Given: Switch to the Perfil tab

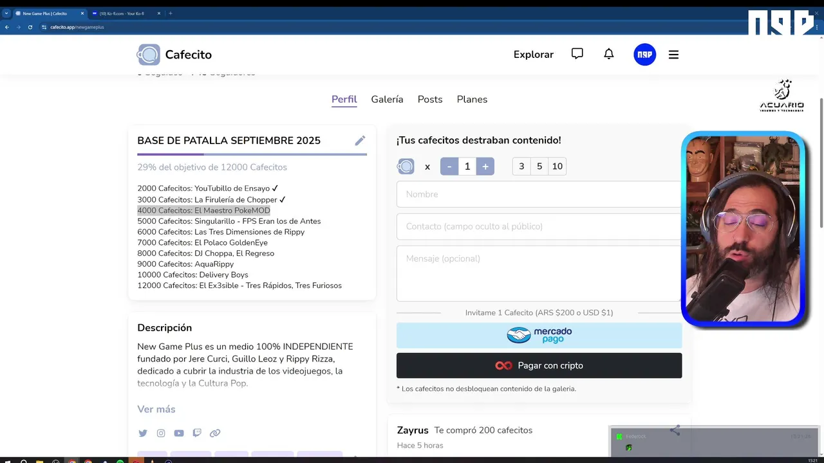Looking at the screenshot, I should (344, 99).
